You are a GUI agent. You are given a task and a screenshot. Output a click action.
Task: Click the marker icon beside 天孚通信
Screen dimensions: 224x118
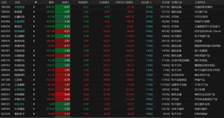[34, 109]
